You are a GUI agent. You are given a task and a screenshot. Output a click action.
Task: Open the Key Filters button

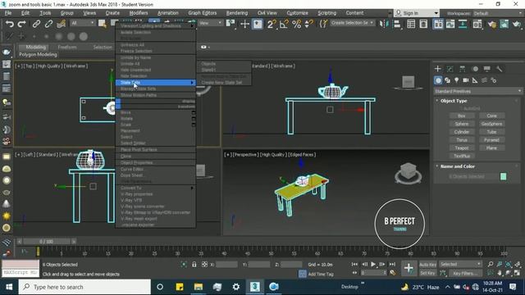click(465, 273)
